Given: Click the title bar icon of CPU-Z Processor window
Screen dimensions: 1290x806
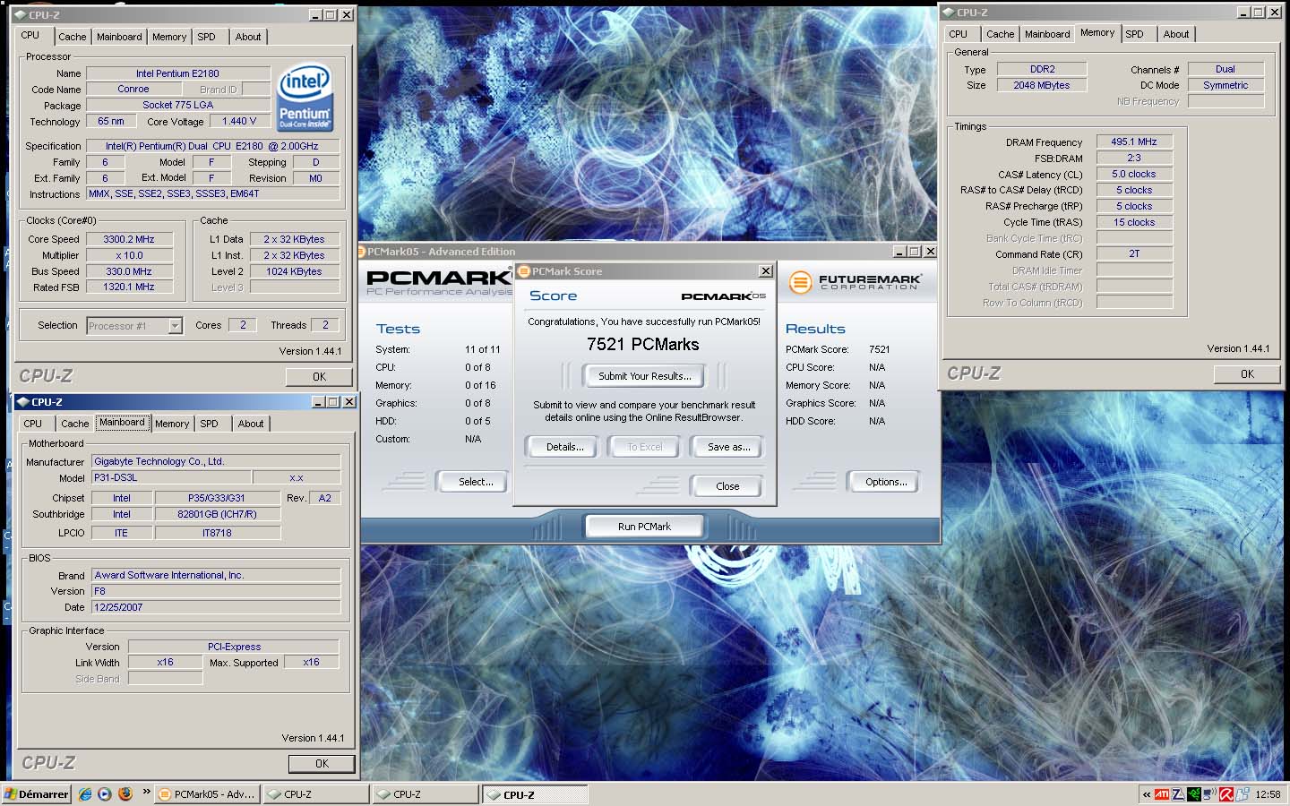Looking at the screenshot, I should (21, 15).
